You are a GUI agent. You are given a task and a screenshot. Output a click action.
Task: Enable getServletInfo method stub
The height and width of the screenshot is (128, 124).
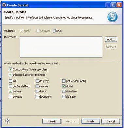(x=10, y=86)
